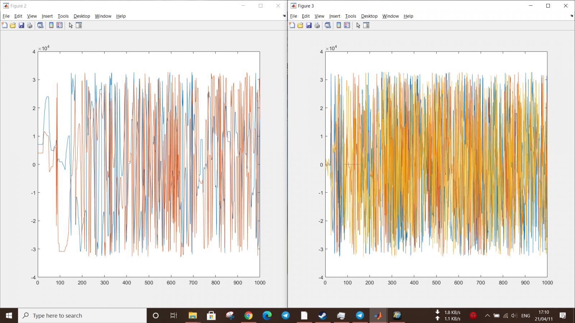Insert Colorbar icon in Figure 2 toolbar

point(51,25)
